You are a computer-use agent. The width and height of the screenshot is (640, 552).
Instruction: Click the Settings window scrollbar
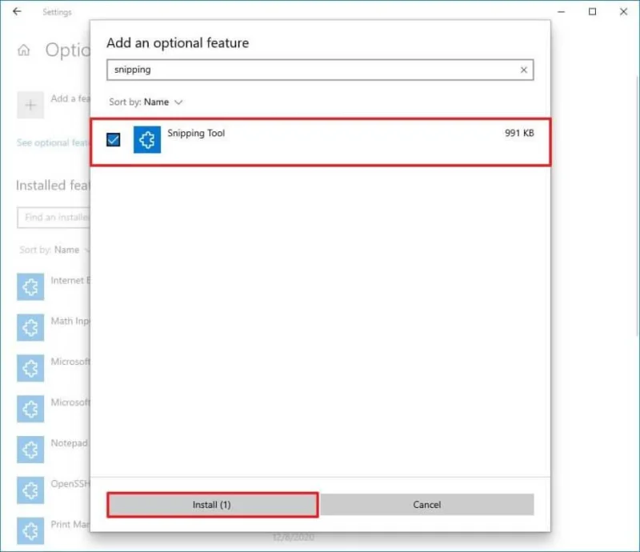coord(637,204)
